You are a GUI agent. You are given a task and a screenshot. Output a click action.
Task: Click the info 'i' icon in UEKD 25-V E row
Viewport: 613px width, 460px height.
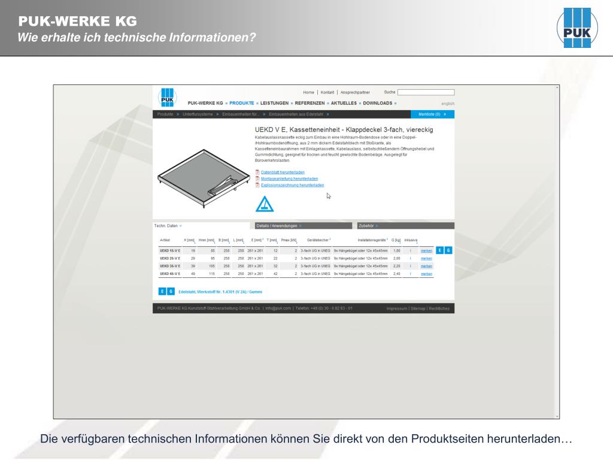[411, 259]
